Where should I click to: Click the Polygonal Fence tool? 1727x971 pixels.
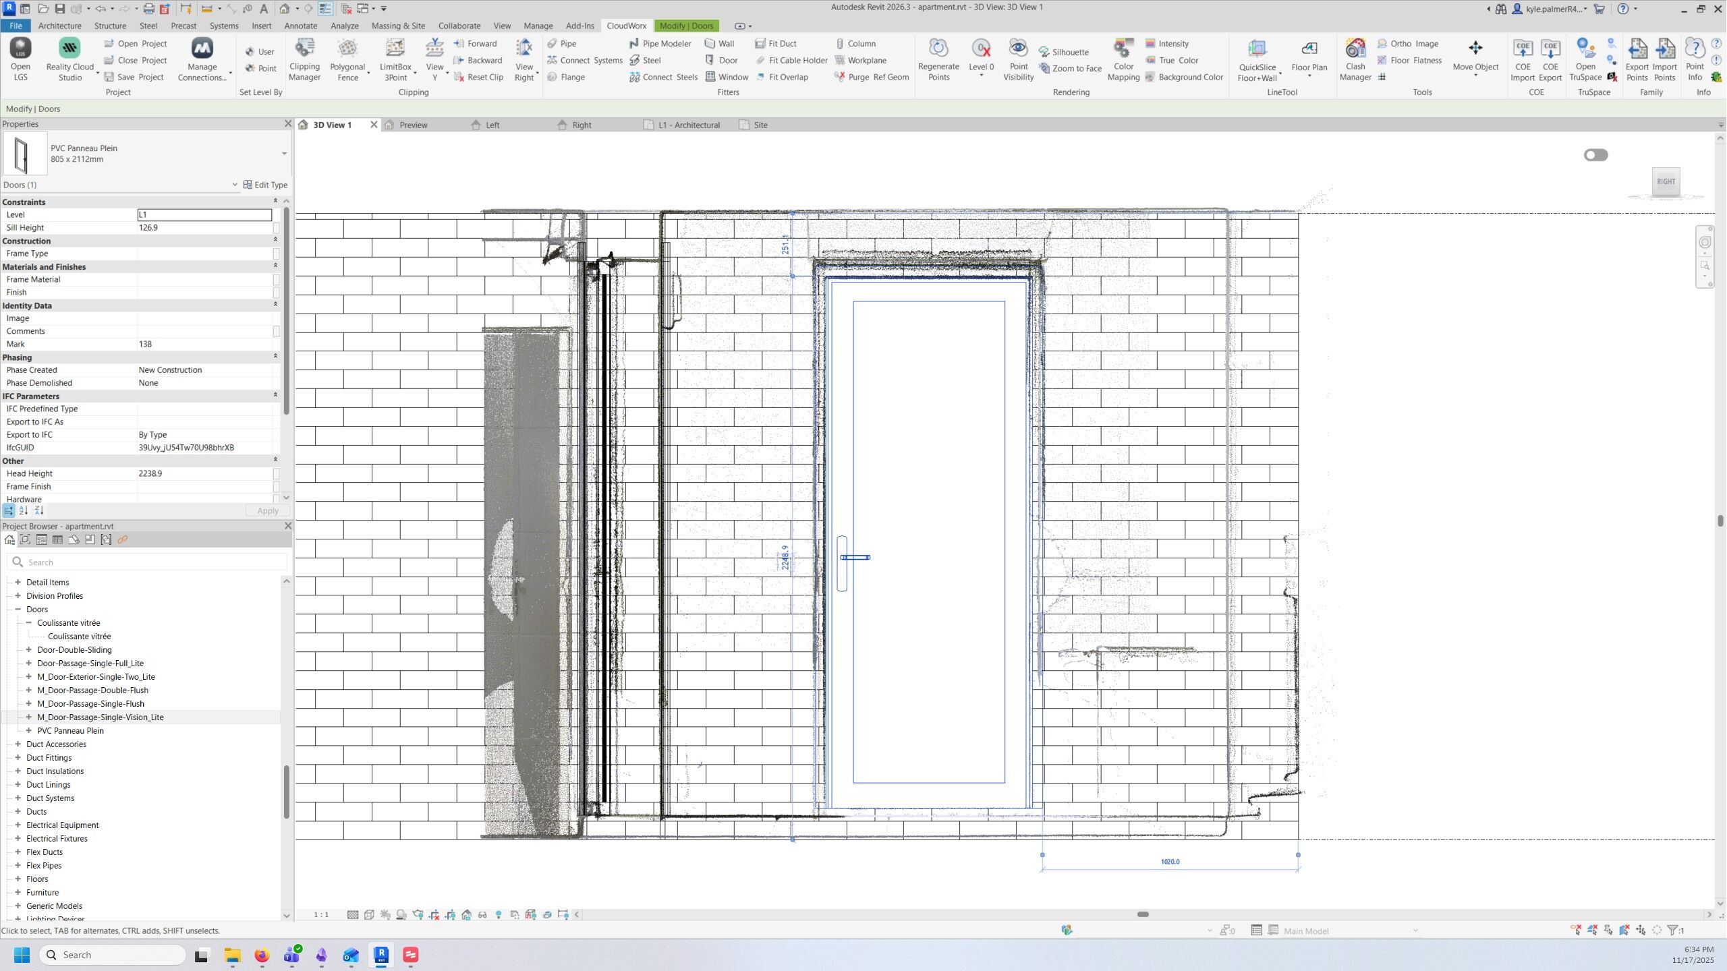click(x=347, y=59)
